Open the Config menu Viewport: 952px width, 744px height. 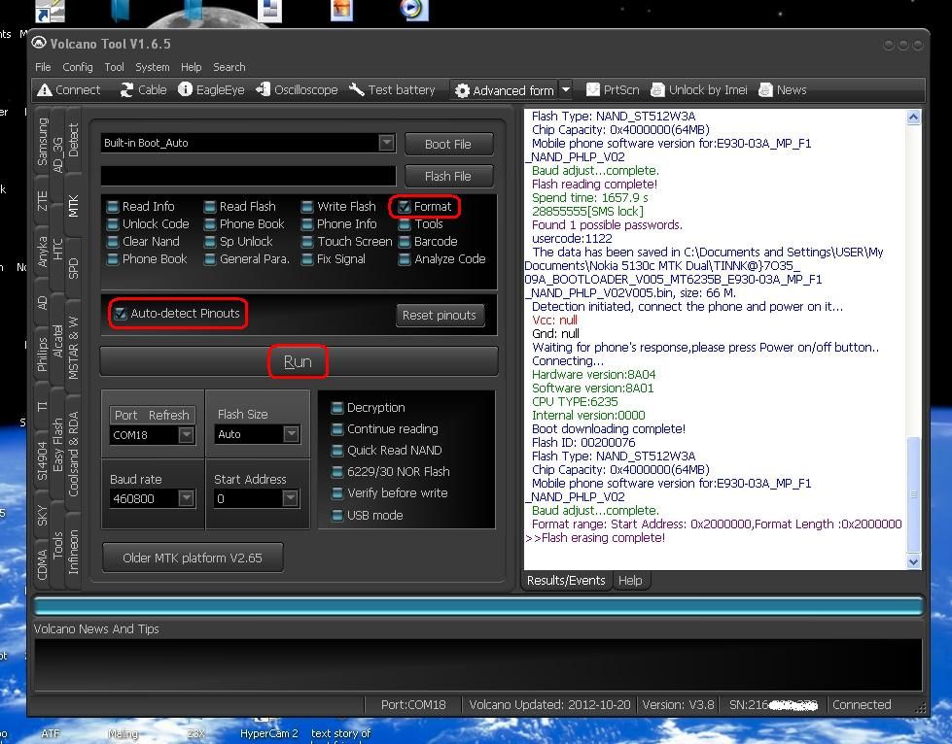(x=78, y=67)
